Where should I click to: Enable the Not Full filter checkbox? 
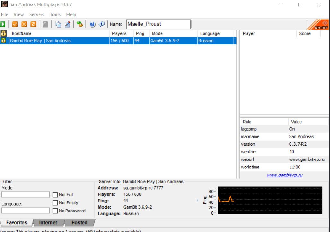[x=55, y=195]
